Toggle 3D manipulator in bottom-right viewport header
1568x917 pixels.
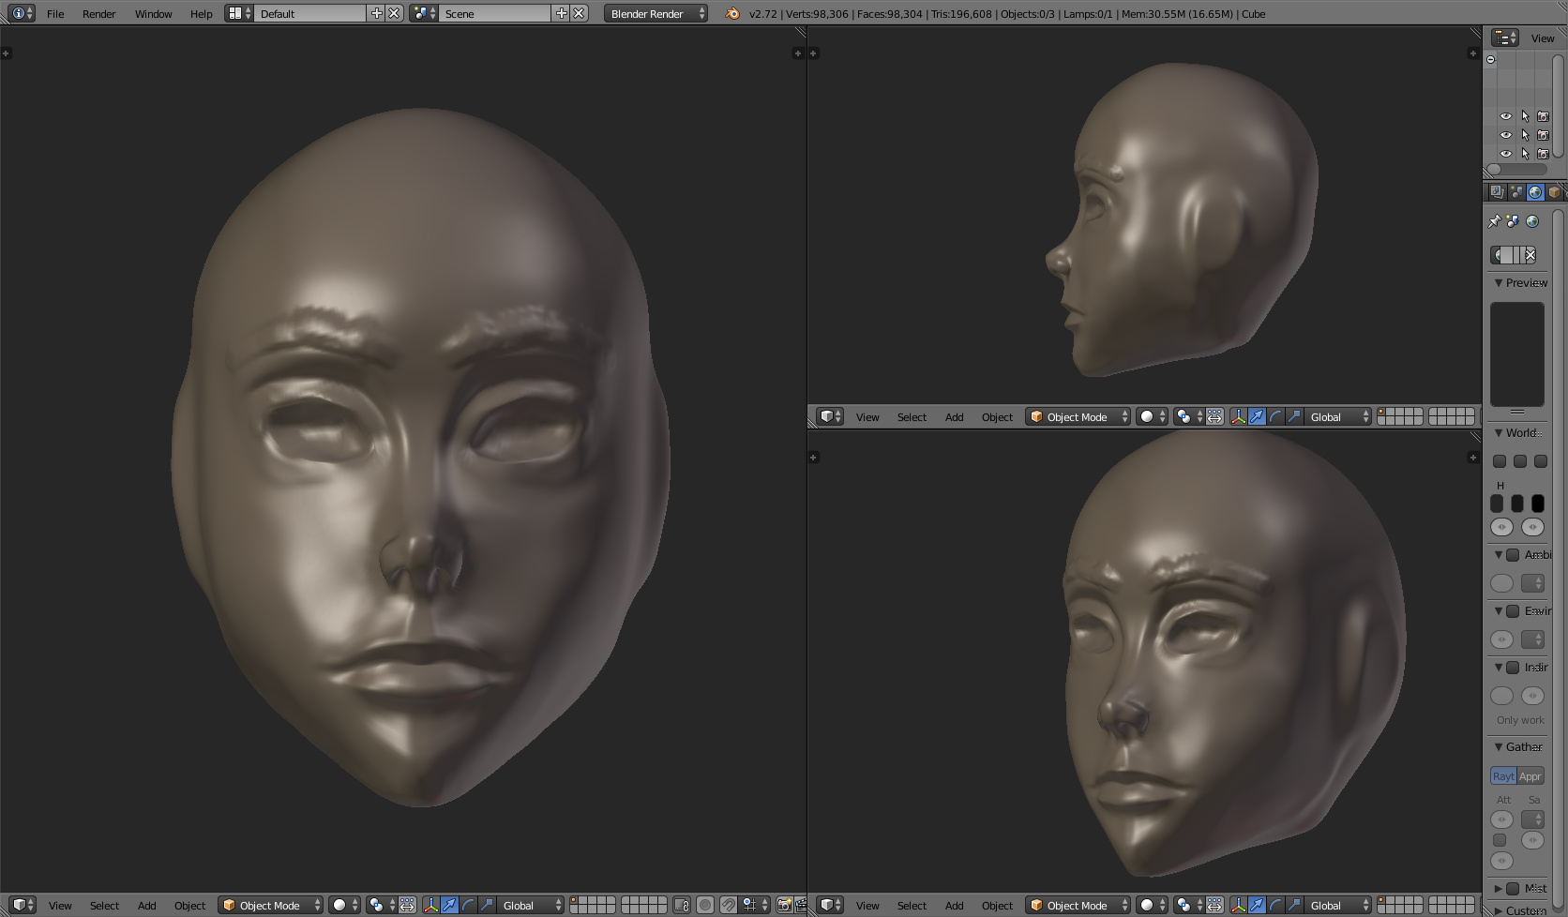click(1238, 905)
